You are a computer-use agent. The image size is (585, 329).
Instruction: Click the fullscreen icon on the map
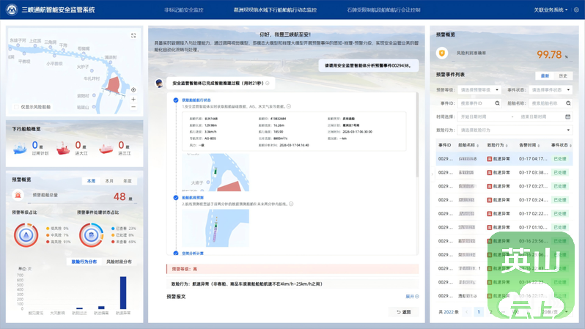[133, 35]
